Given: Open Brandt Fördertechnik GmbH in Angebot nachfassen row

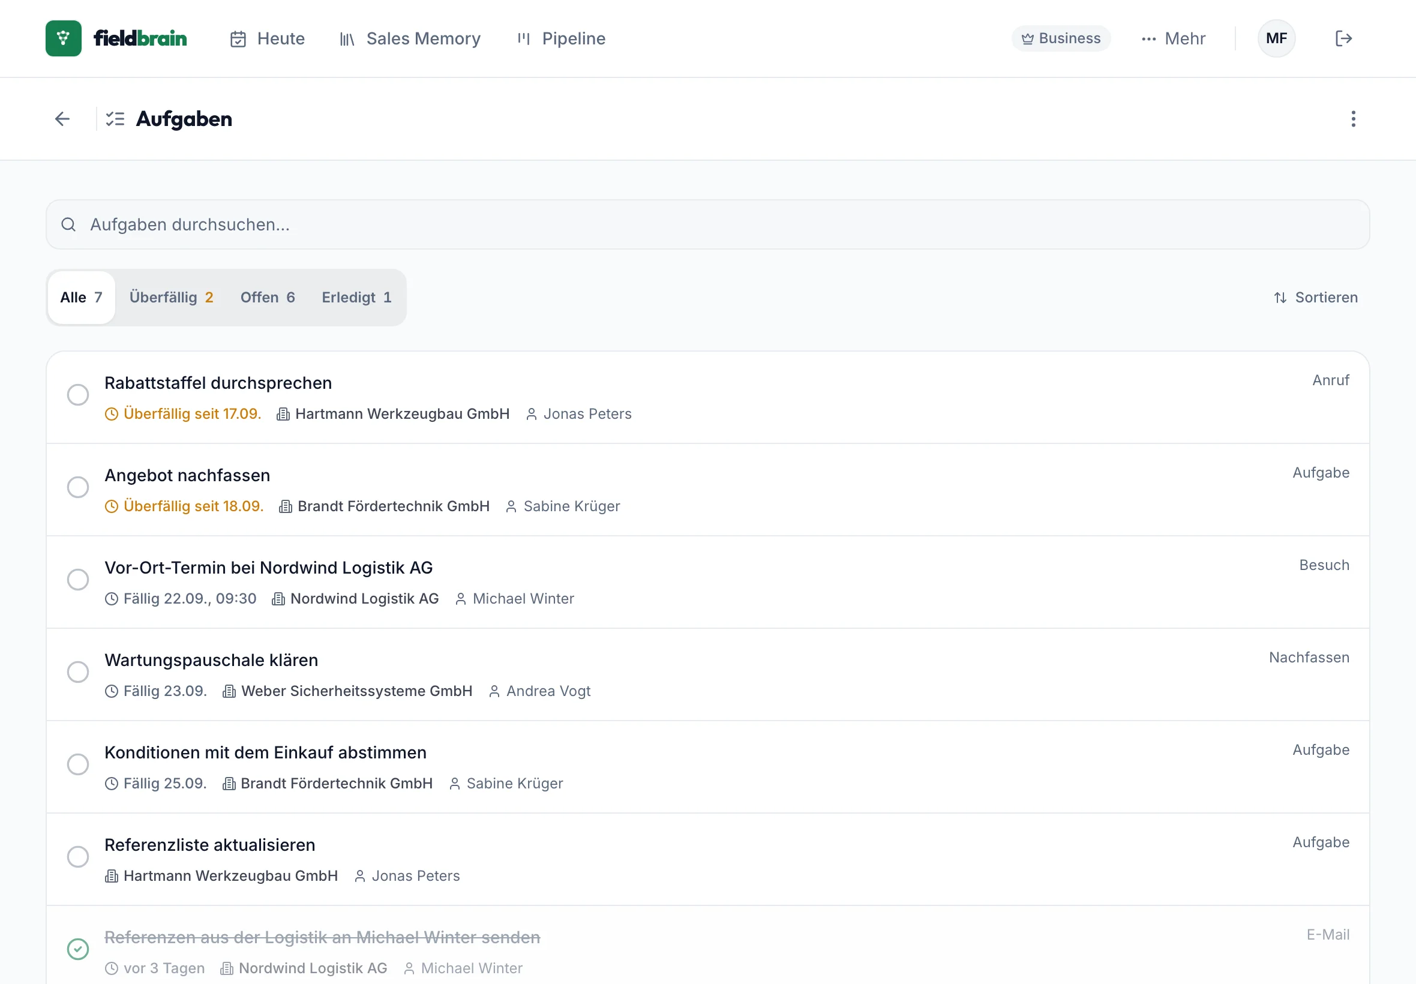Looking at the screenshot, I should [x=393, y=507].
